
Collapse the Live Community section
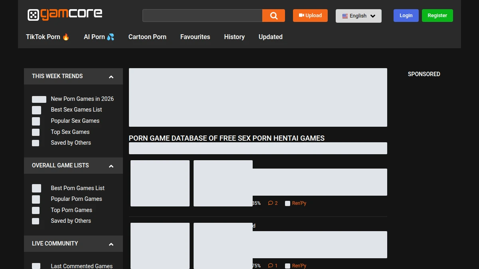coord(111,244)
